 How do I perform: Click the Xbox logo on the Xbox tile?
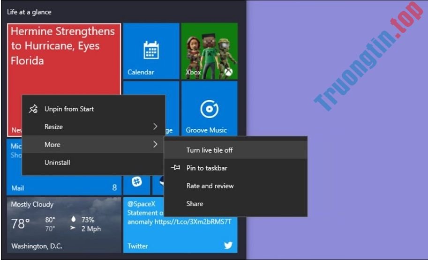228,72
